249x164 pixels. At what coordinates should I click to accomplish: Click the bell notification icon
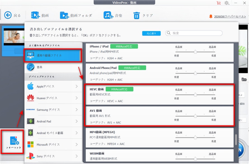pyautogui.click(x=211, y=16)
